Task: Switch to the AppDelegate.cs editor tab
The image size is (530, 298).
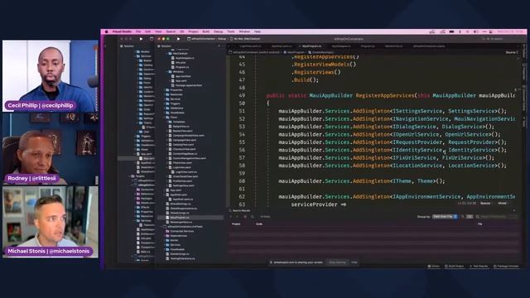Action: (340, 46)
